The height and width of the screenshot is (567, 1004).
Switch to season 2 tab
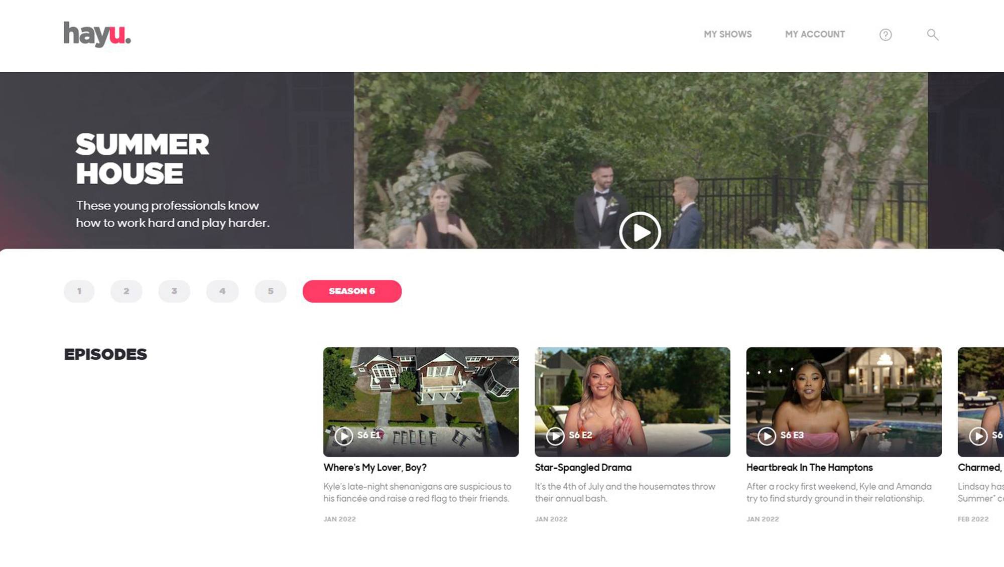(127, 291)
